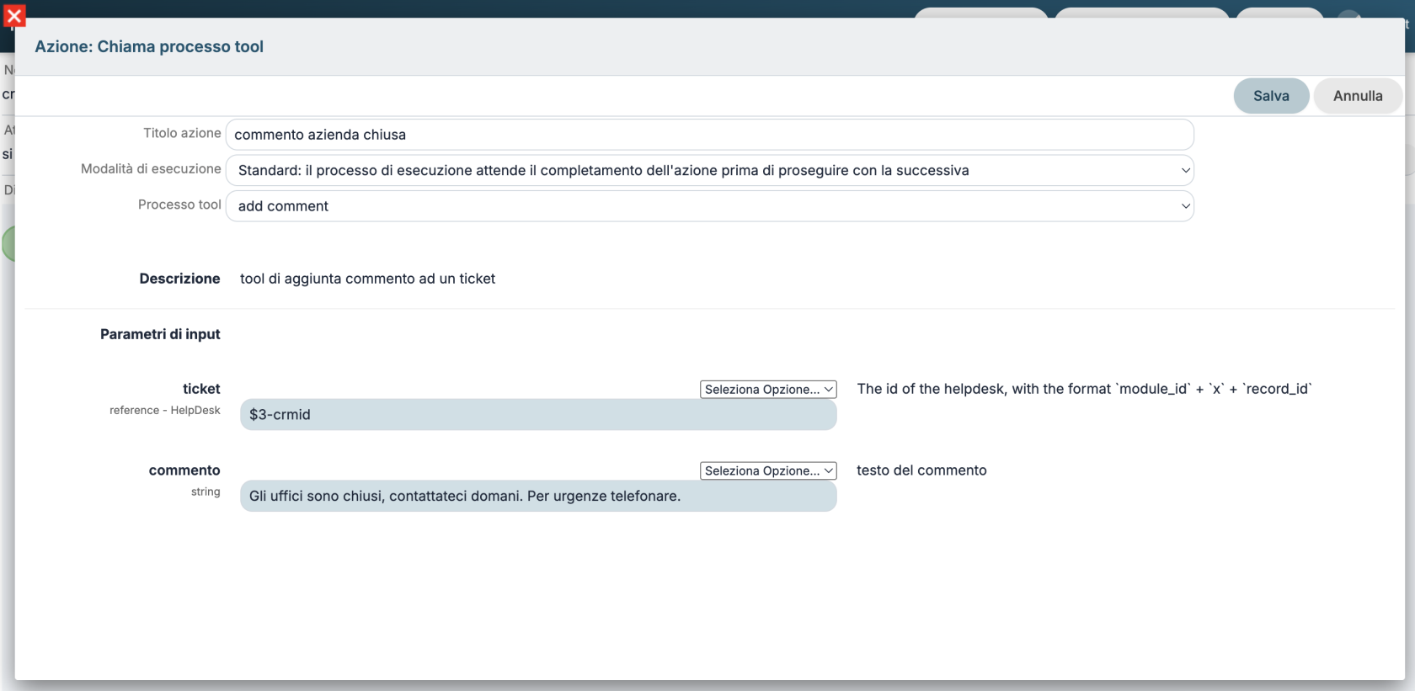This screenshot has width=1415, height=691.
Task: Click the Salva button
Action: 1271,96
